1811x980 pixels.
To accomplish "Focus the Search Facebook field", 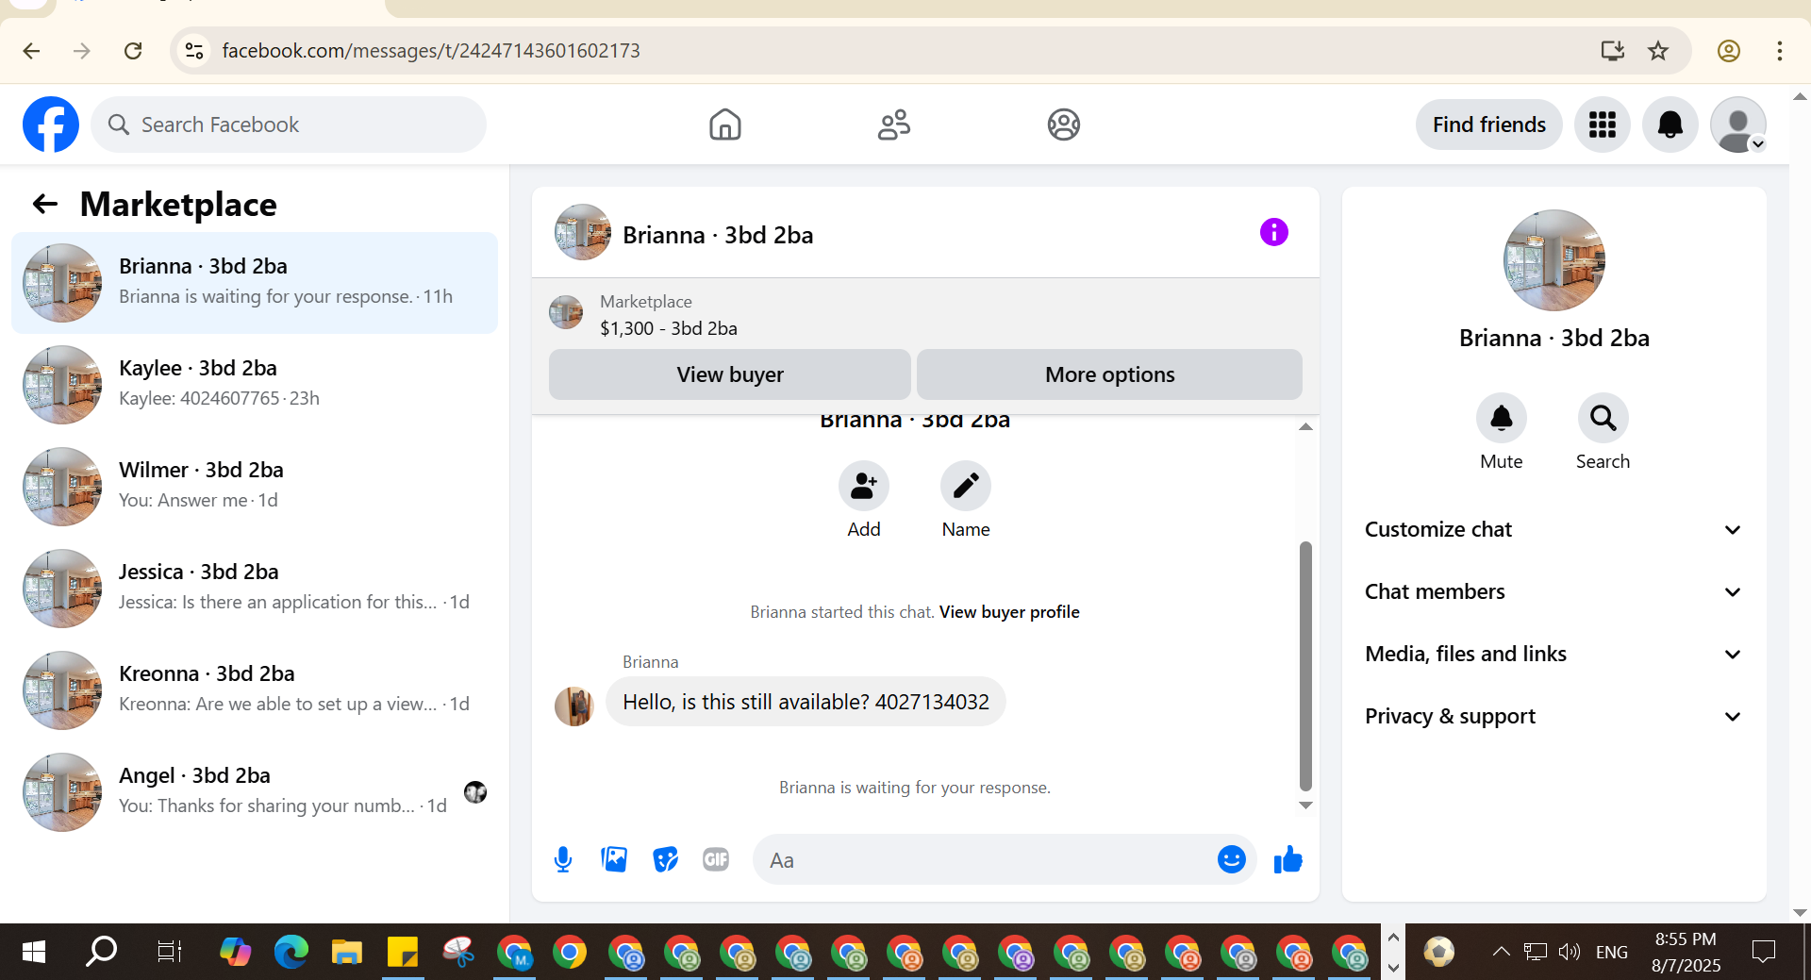I will 289,125.
